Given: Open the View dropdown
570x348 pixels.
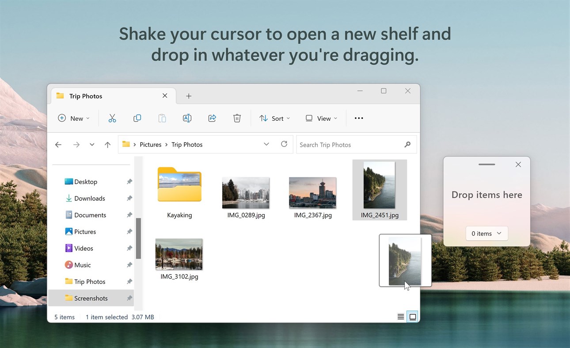Looking at the screenshot, I should (x=321, y=118).
